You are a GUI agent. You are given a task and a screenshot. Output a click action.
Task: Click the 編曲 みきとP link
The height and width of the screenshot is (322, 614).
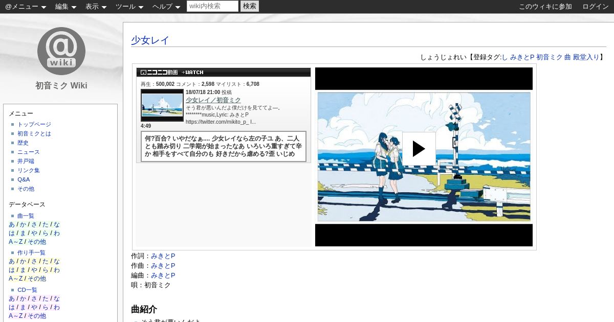click(x=163, y=275)
